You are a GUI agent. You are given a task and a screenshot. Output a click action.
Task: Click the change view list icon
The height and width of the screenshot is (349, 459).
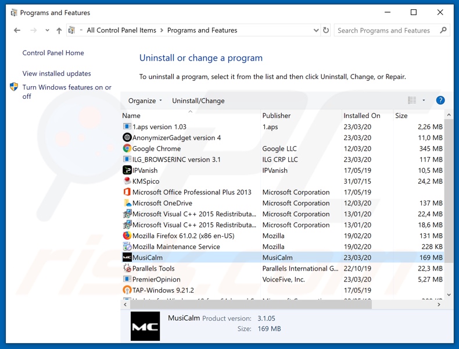(x=412, y=100)
